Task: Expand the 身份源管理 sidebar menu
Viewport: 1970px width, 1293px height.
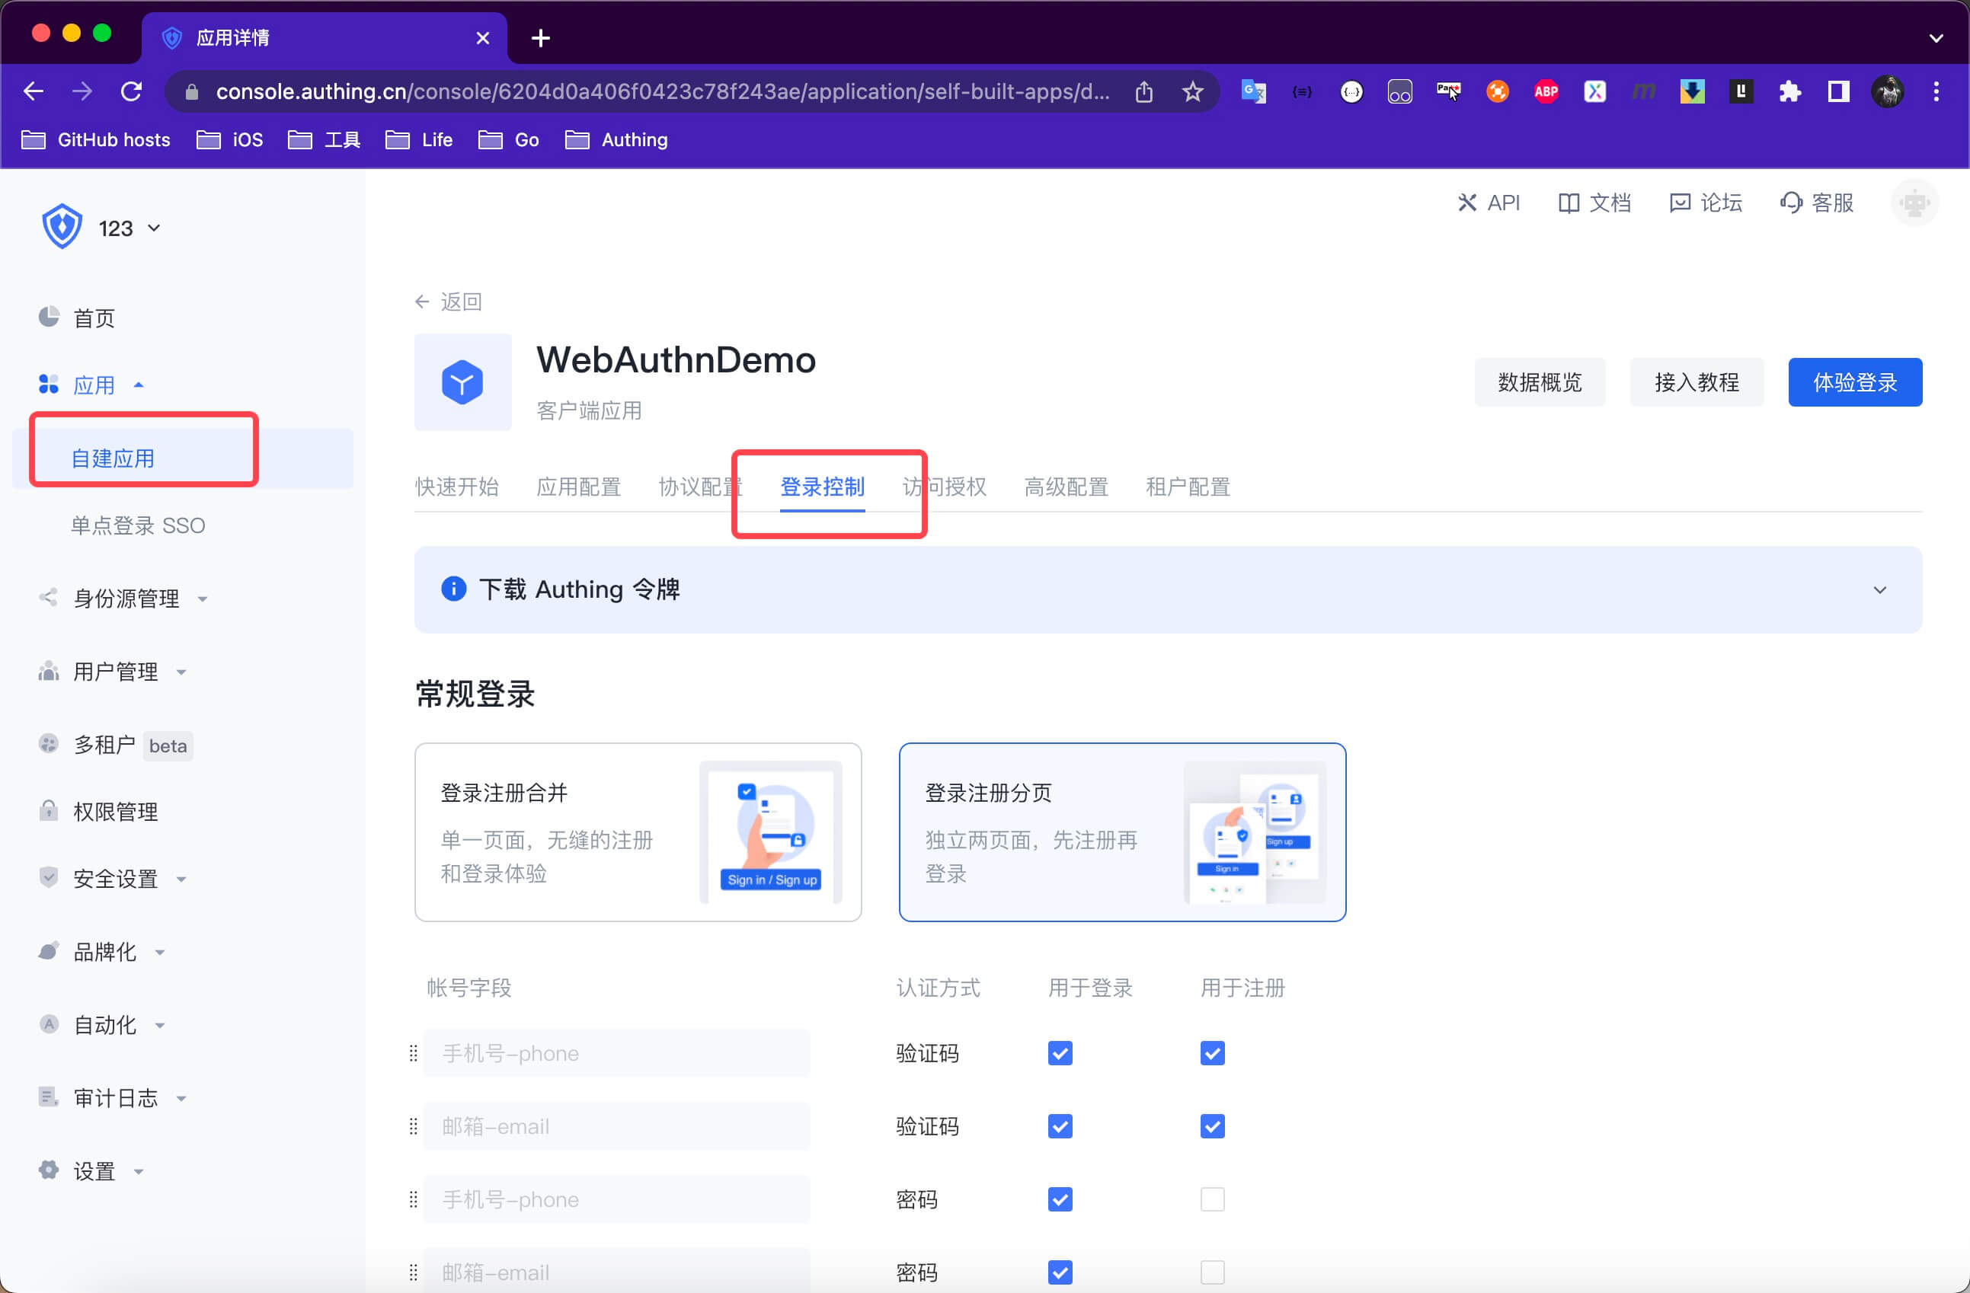Action: (x=126, y=598)
